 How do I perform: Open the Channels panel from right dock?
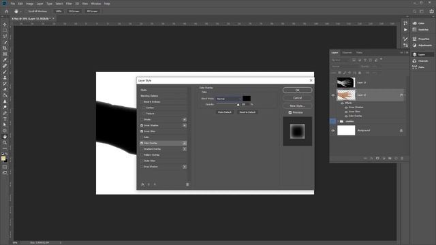pyautogui.click(x=421, y=61)
